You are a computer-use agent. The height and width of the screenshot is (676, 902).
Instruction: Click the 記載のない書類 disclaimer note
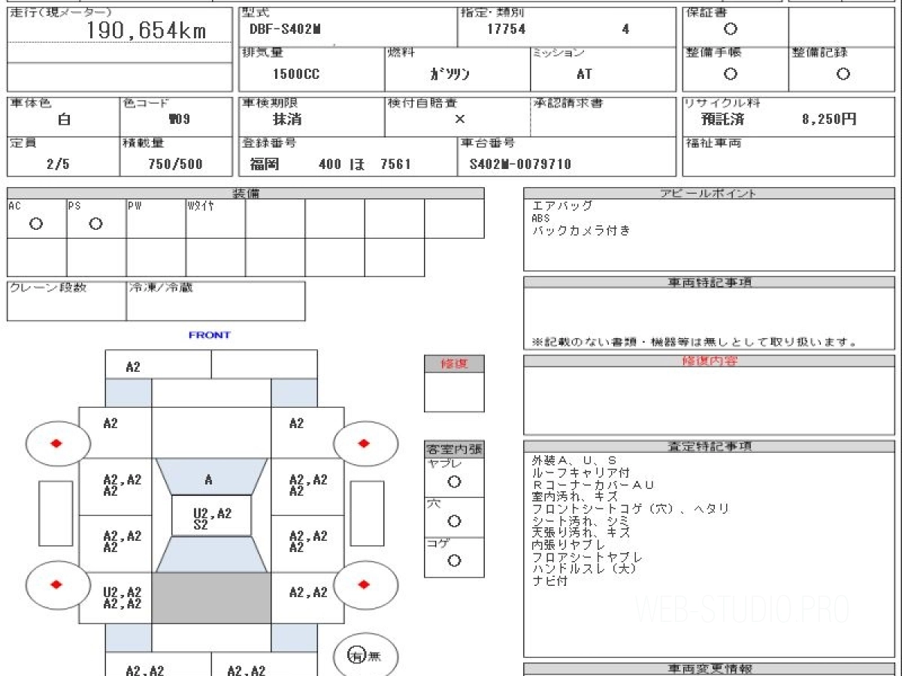[695, 342]
